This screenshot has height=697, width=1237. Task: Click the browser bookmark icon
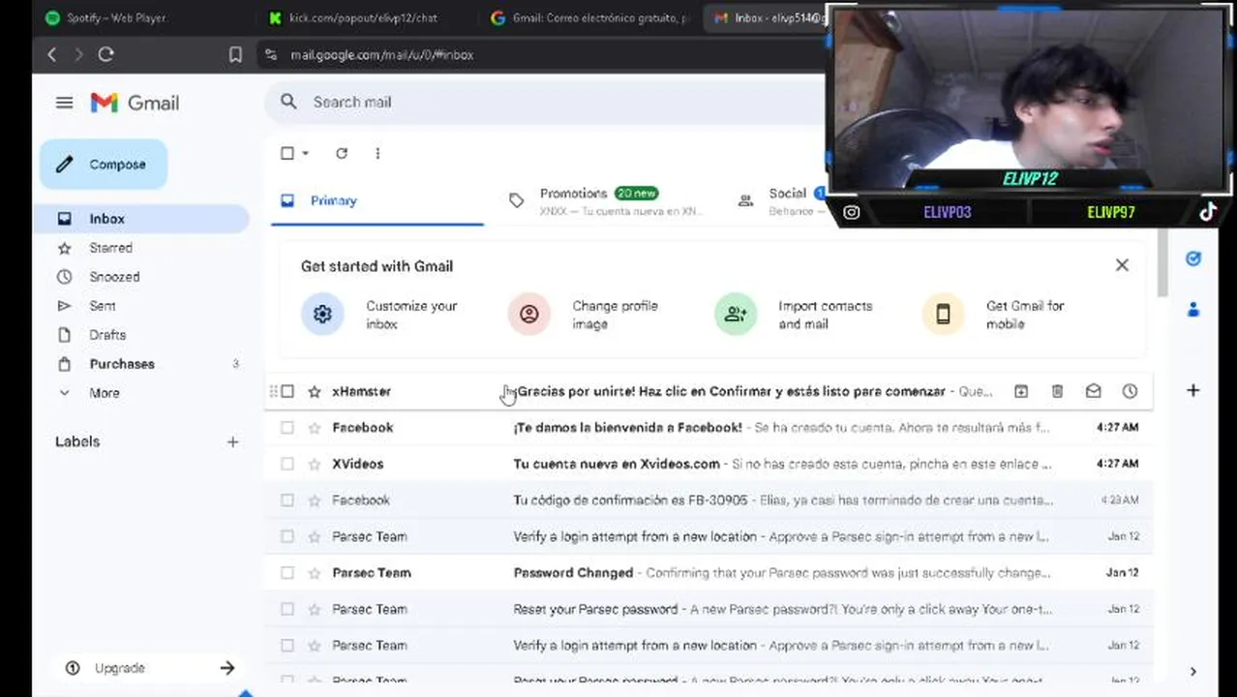235,55
